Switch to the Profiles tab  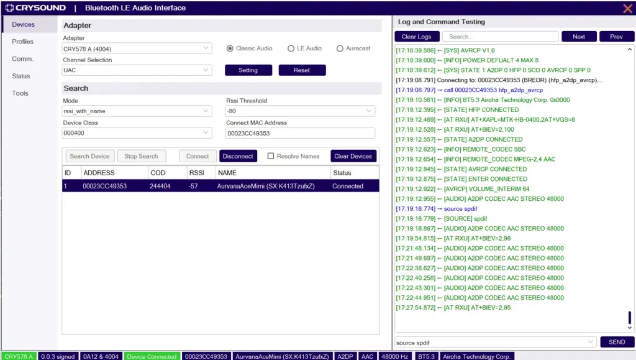click(x=23, y=42)
